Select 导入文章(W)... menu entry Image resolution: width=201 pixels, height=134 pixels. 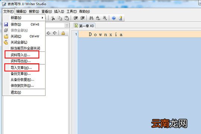coord(24,68)
